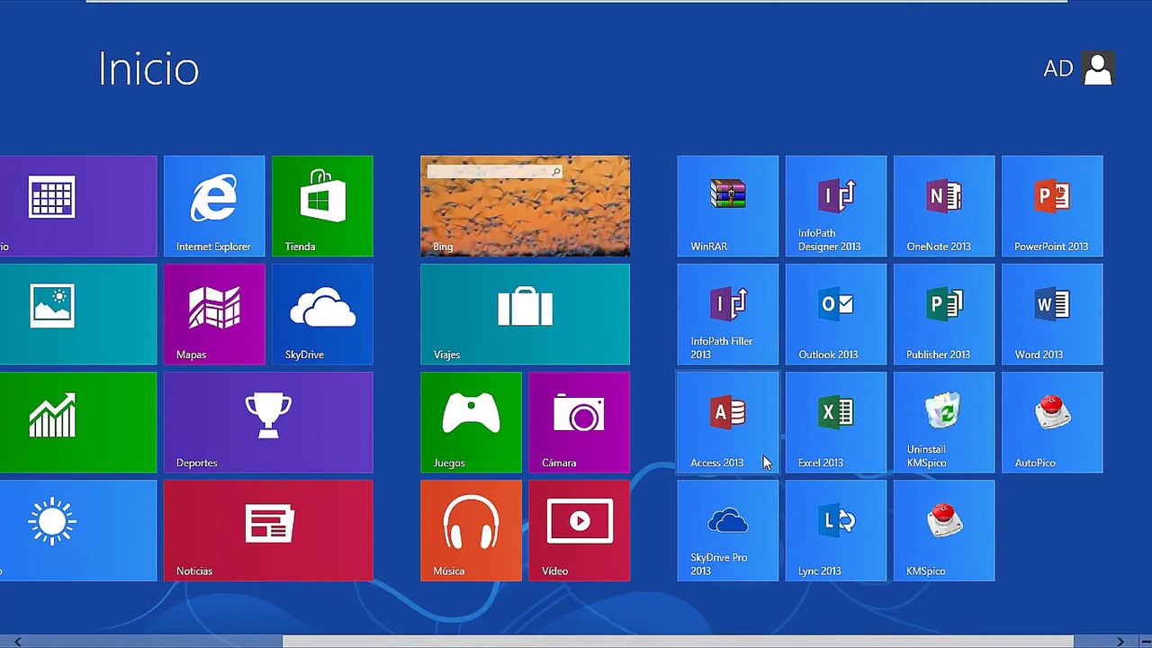Launch Word 2013 tile
The image size is (1152, 648).
click(1052, 314)
